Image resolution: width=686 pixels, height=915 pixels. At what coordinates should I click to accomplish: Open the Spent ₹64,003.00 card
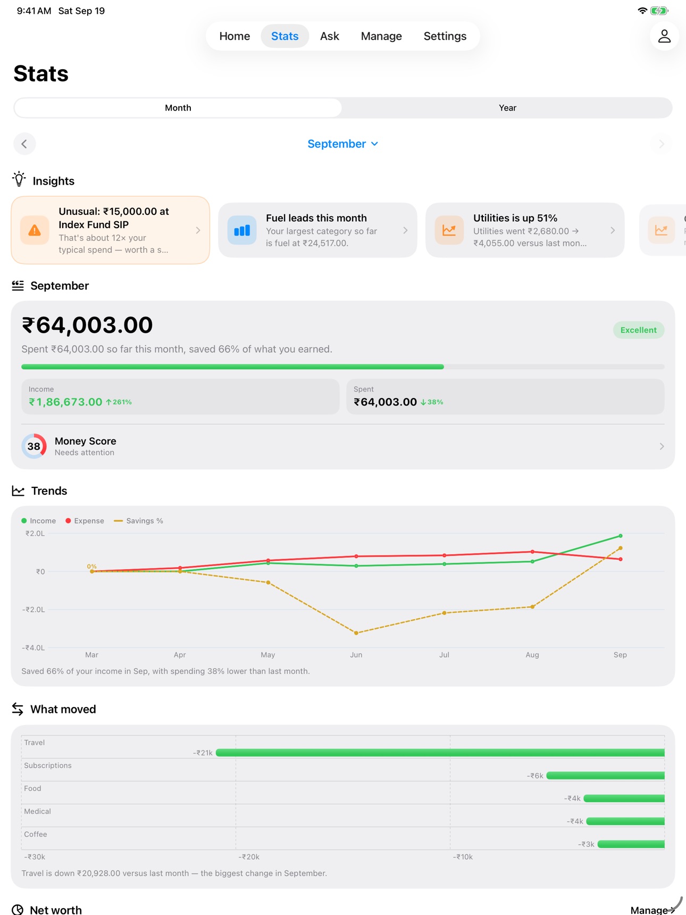[505, 396]
